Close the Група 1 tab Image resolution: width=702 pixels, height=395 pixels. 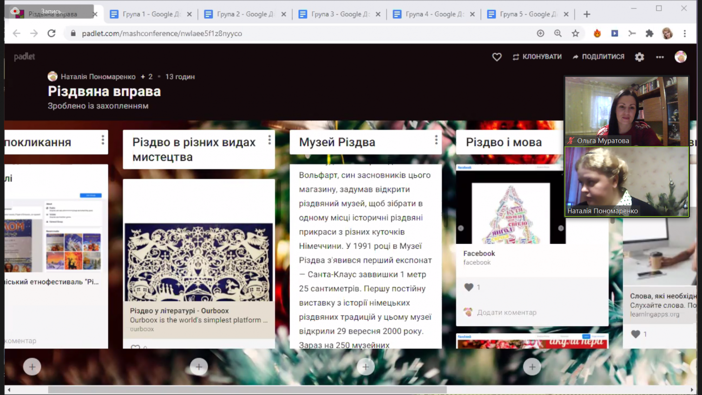(x=190, y=14)
